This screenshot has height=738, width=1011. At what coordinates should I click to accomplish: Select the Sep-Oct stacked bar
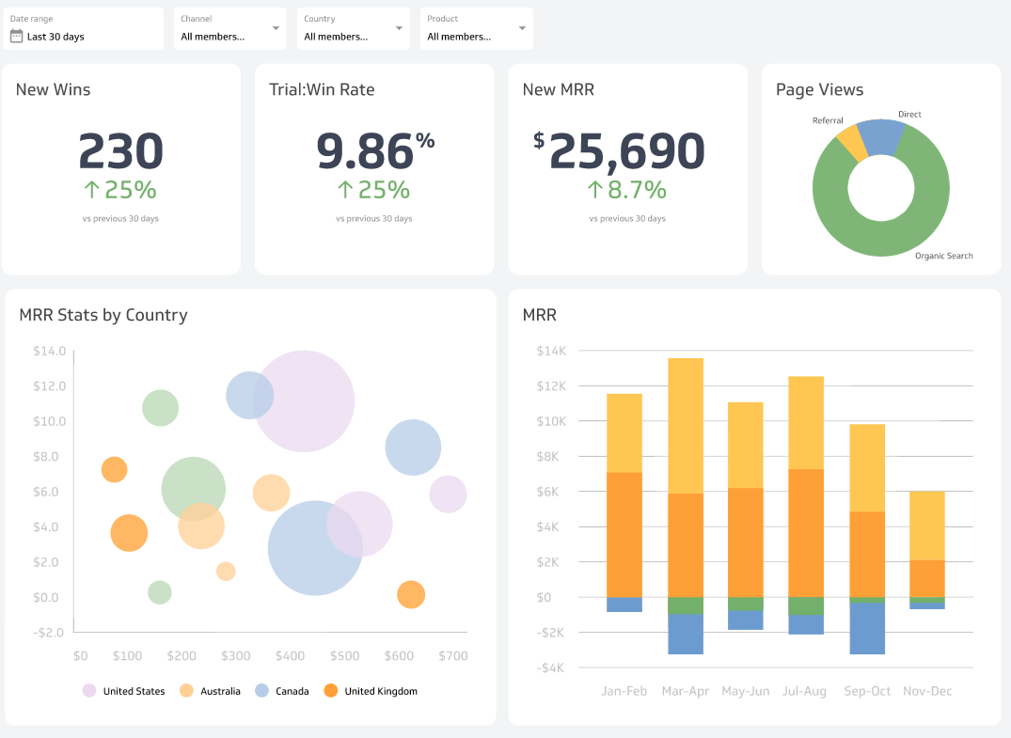867,539
